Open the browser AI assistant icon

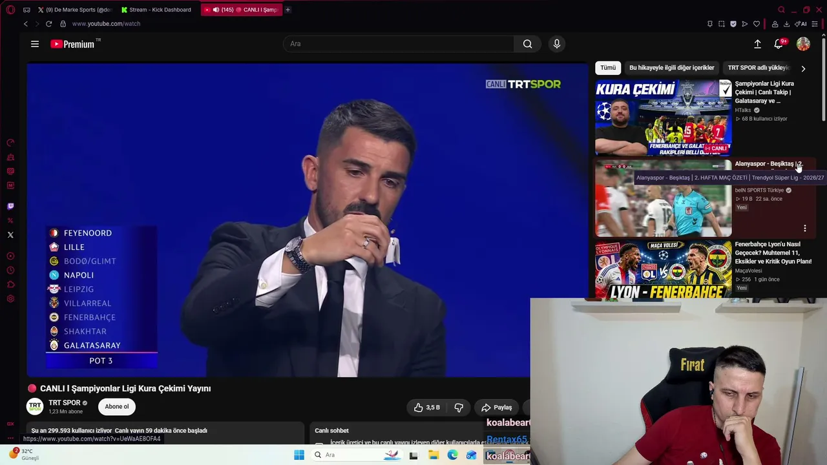[x=801, y=24]
